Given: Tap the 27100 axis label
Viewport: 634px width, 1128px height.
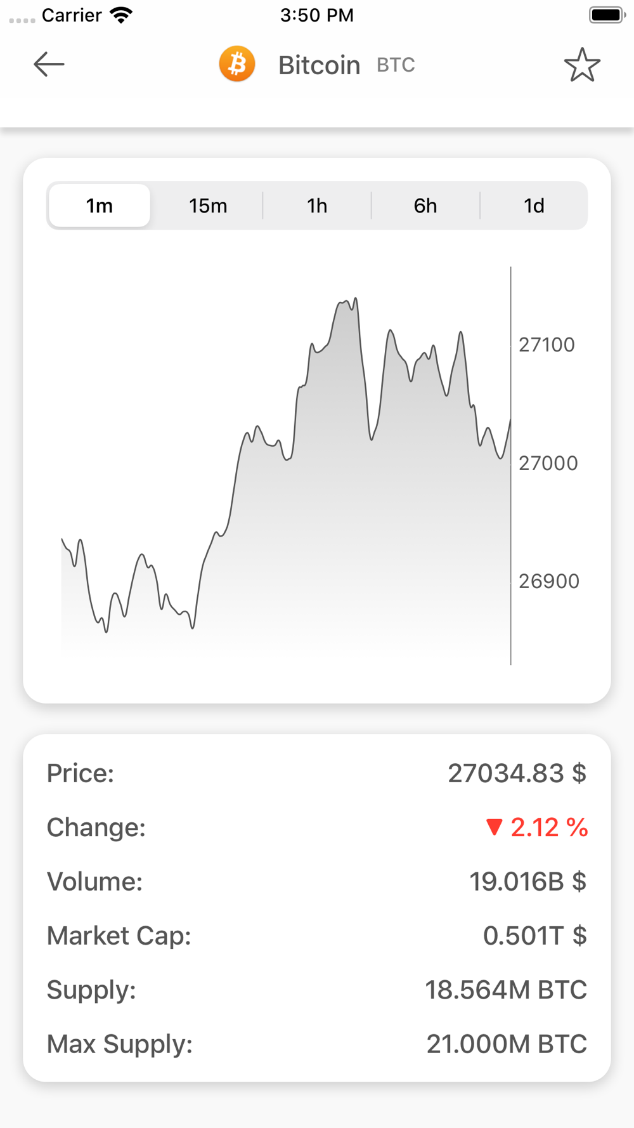Looking at the screenshot, I should click(547, 344).
